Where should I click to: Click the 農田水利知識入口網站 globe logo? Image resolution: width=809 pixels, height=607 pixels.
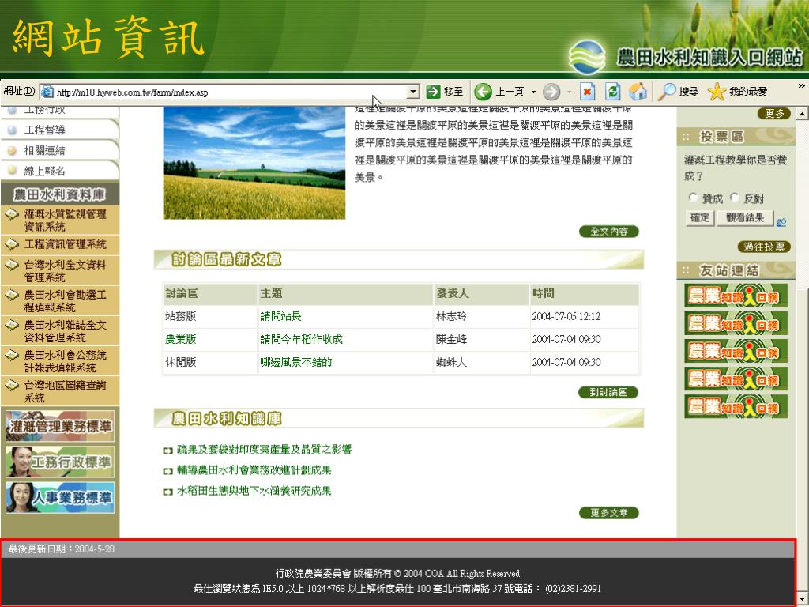[x=587, y=57]
